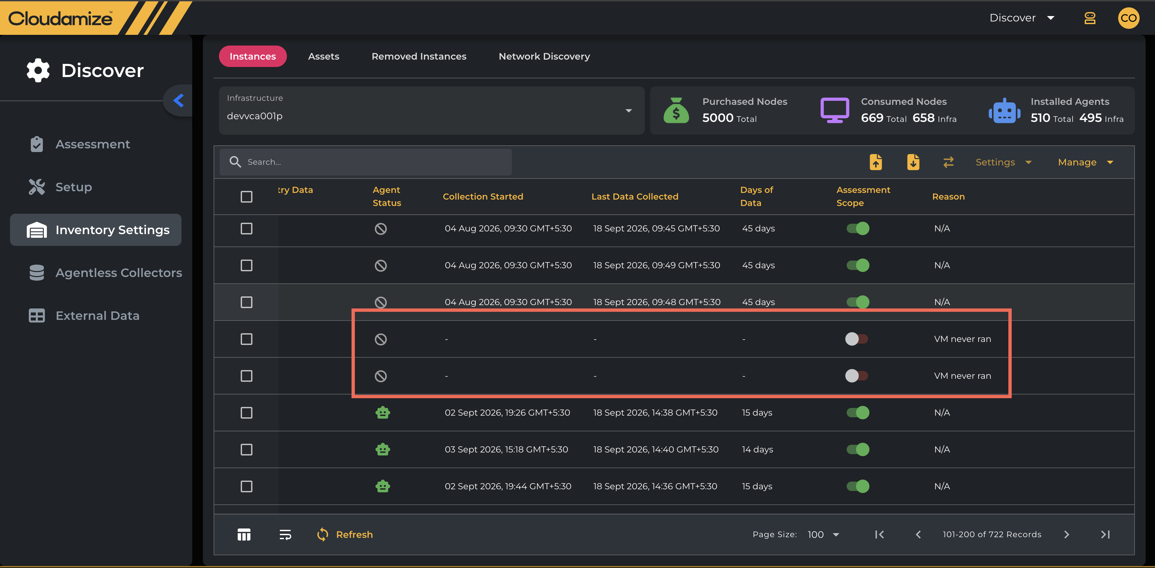The height and width of the screenshot is (568, 1155).
Task: Go to last page of records
Action: [x=1105, y=535]
